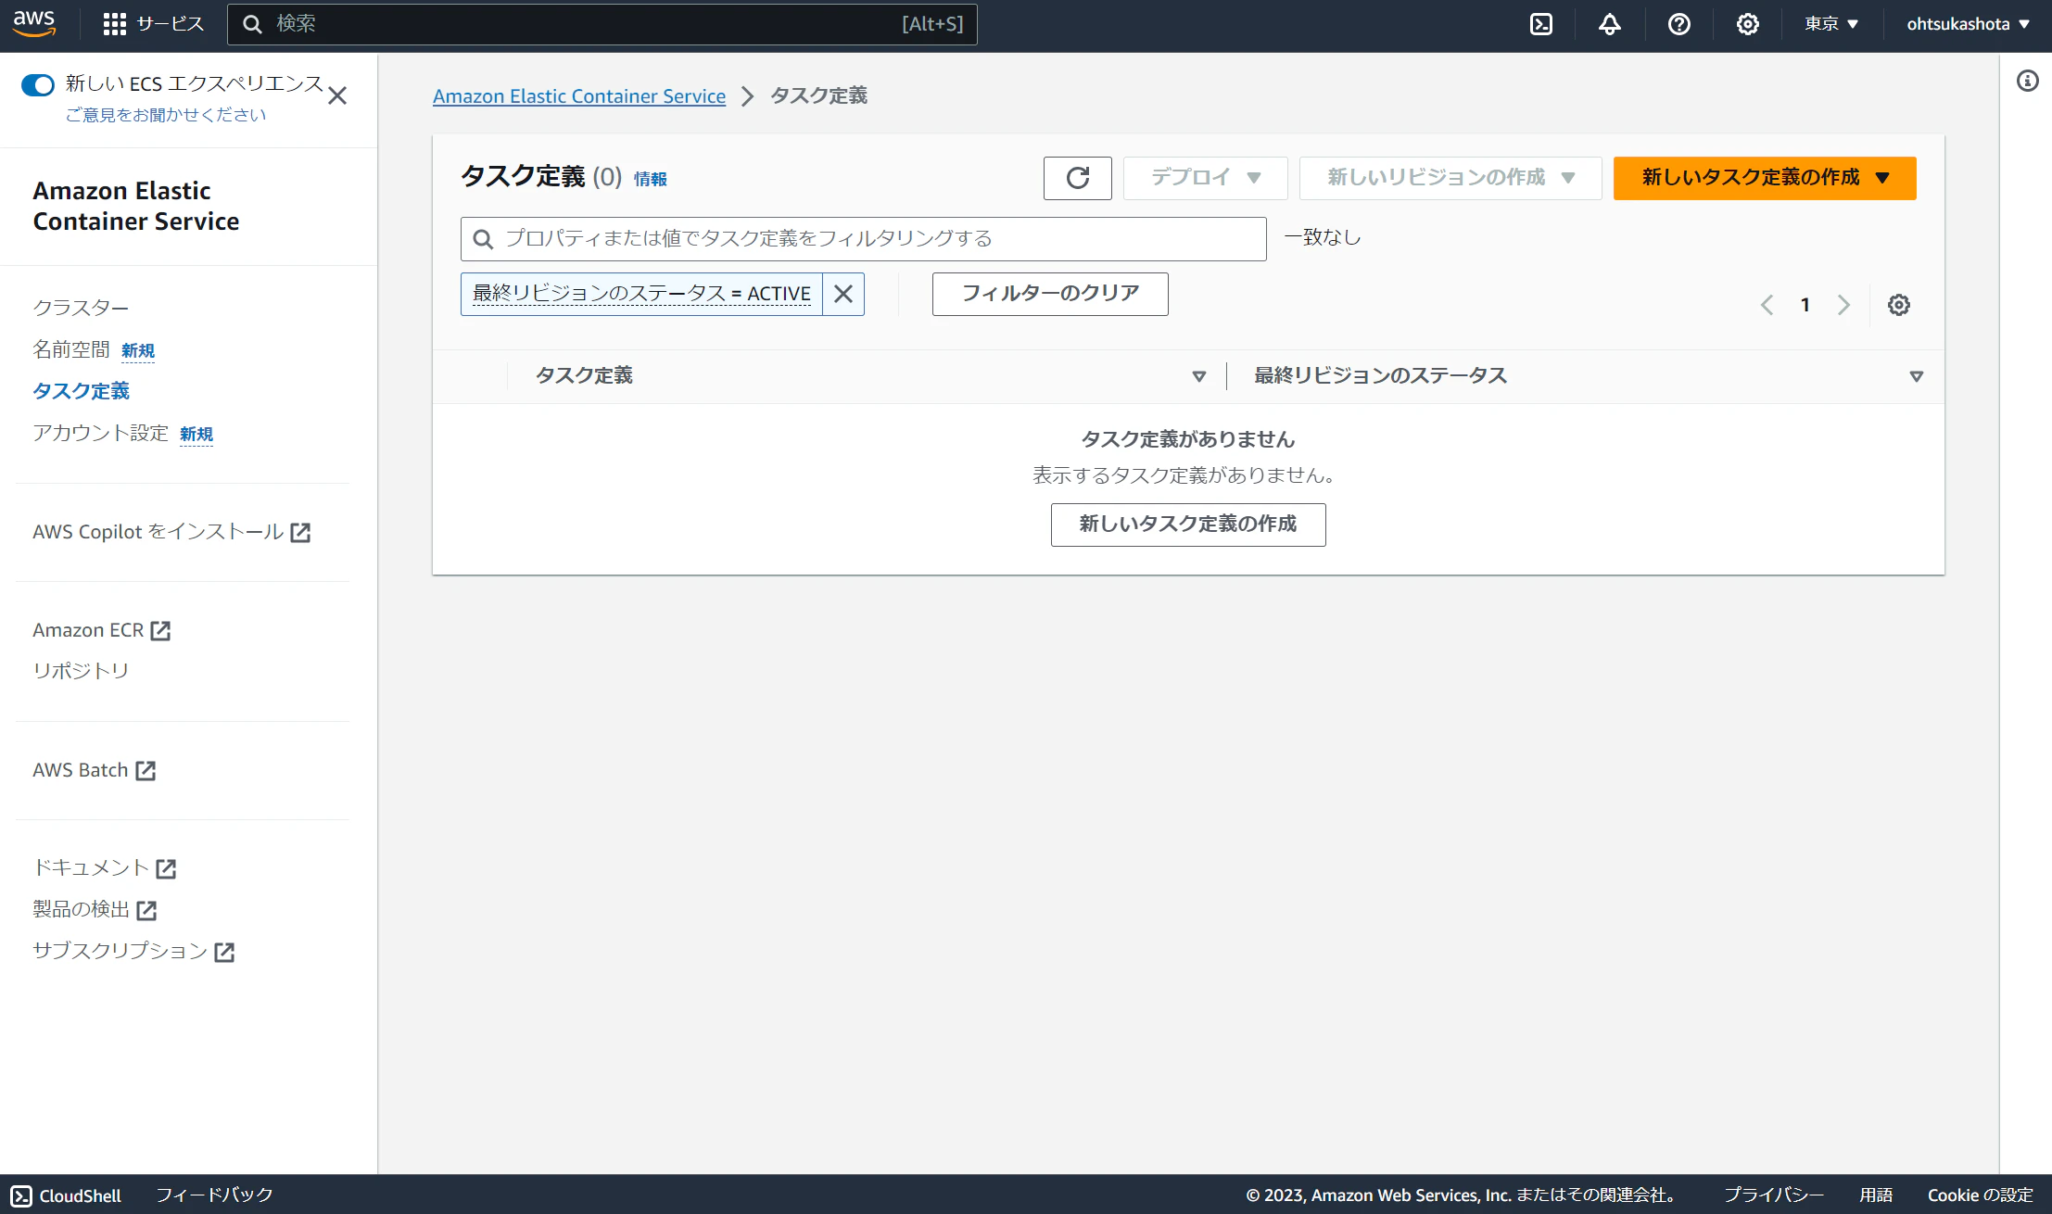Open top bar settings gear
Screen dimensions: 2052x1214
(x=1747, y=24)
